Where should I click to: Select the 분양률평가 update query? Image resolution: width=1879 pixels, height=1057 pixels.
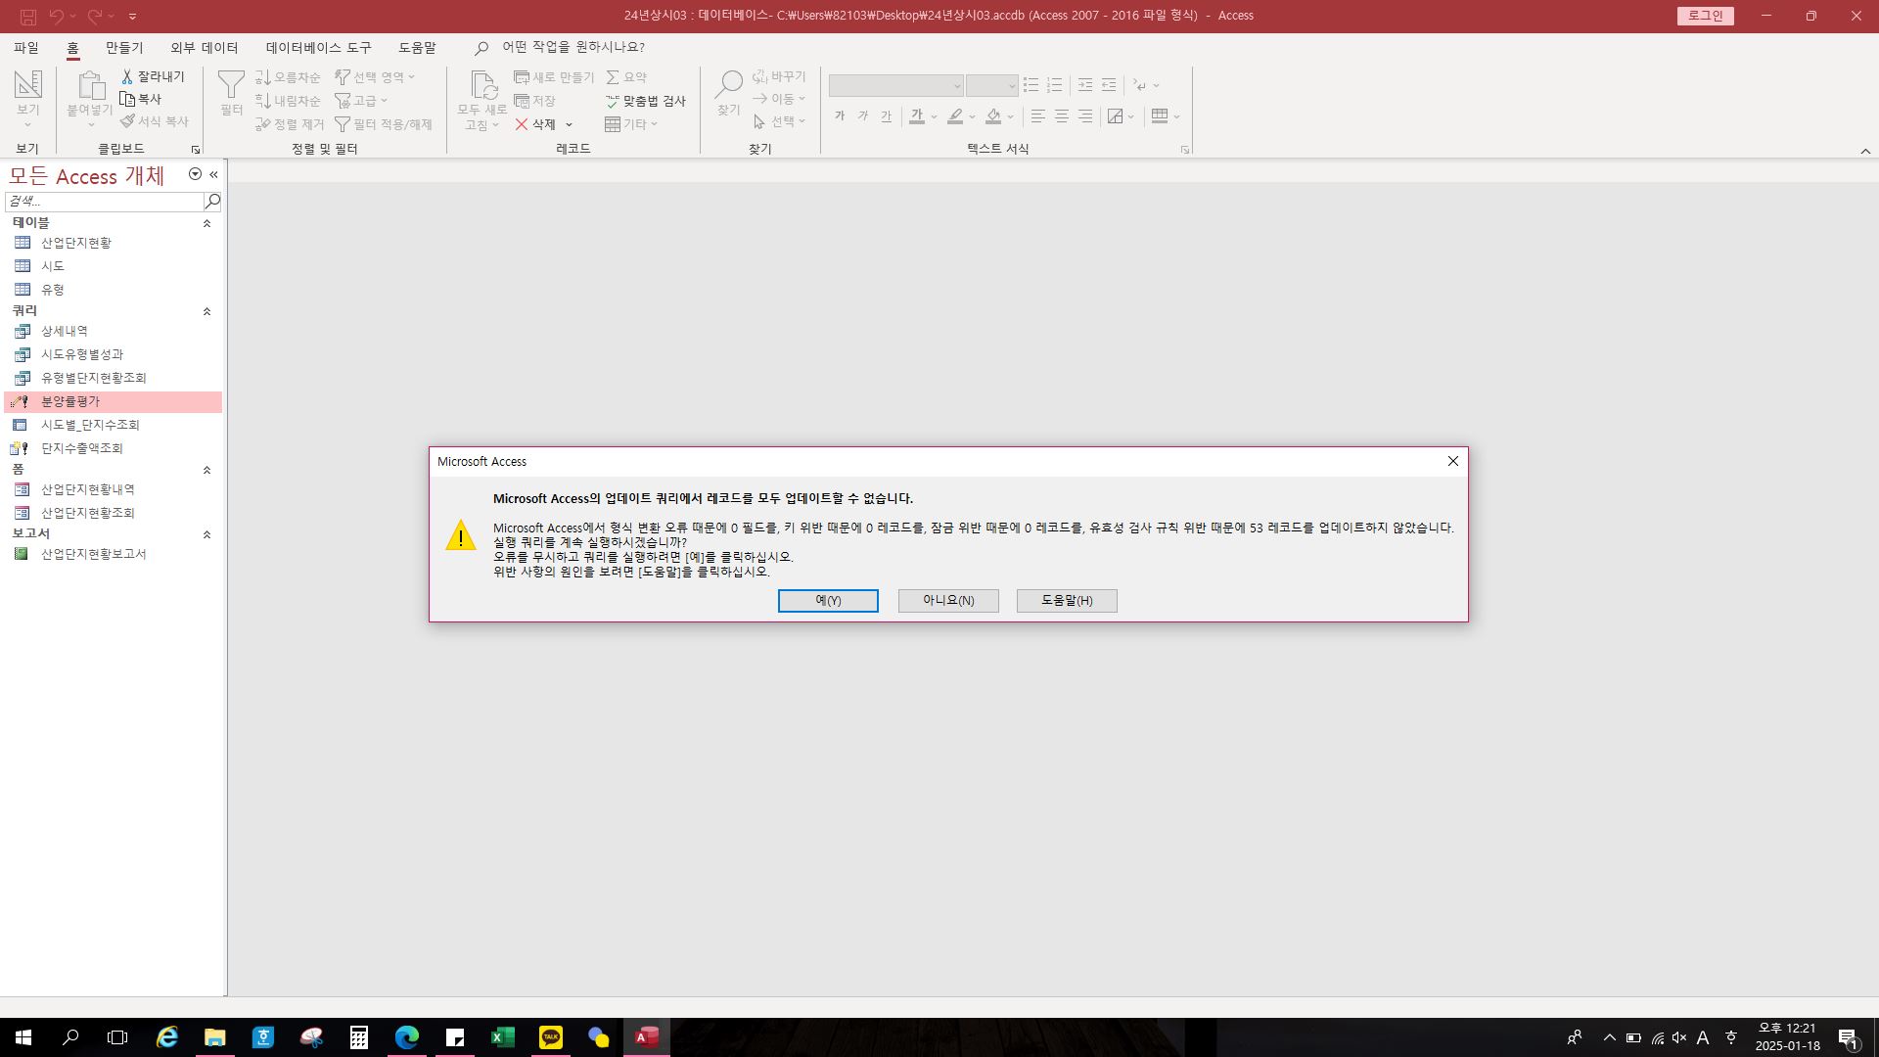pos(70,401)
